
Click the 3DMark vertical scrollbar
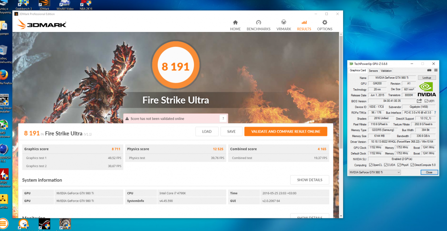click(x=340, y=93)
